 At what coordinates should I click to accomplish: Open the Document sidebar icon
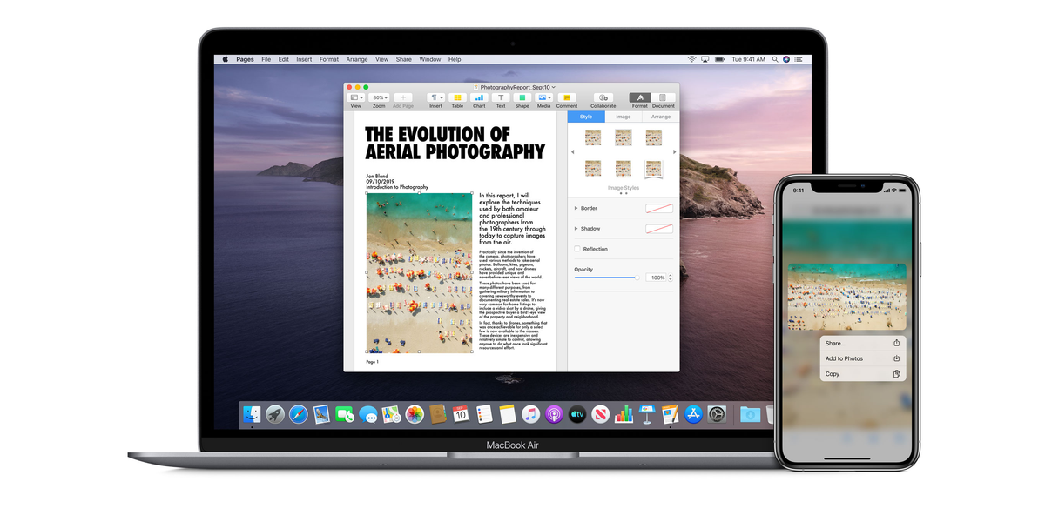pos(663,97)
